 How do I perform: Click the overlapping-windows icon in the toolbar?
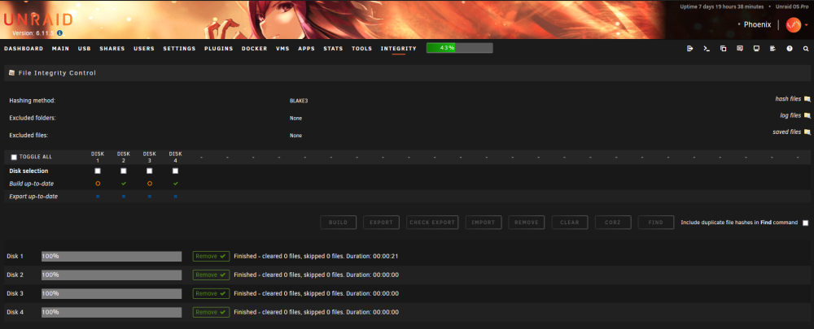(723, 48)
